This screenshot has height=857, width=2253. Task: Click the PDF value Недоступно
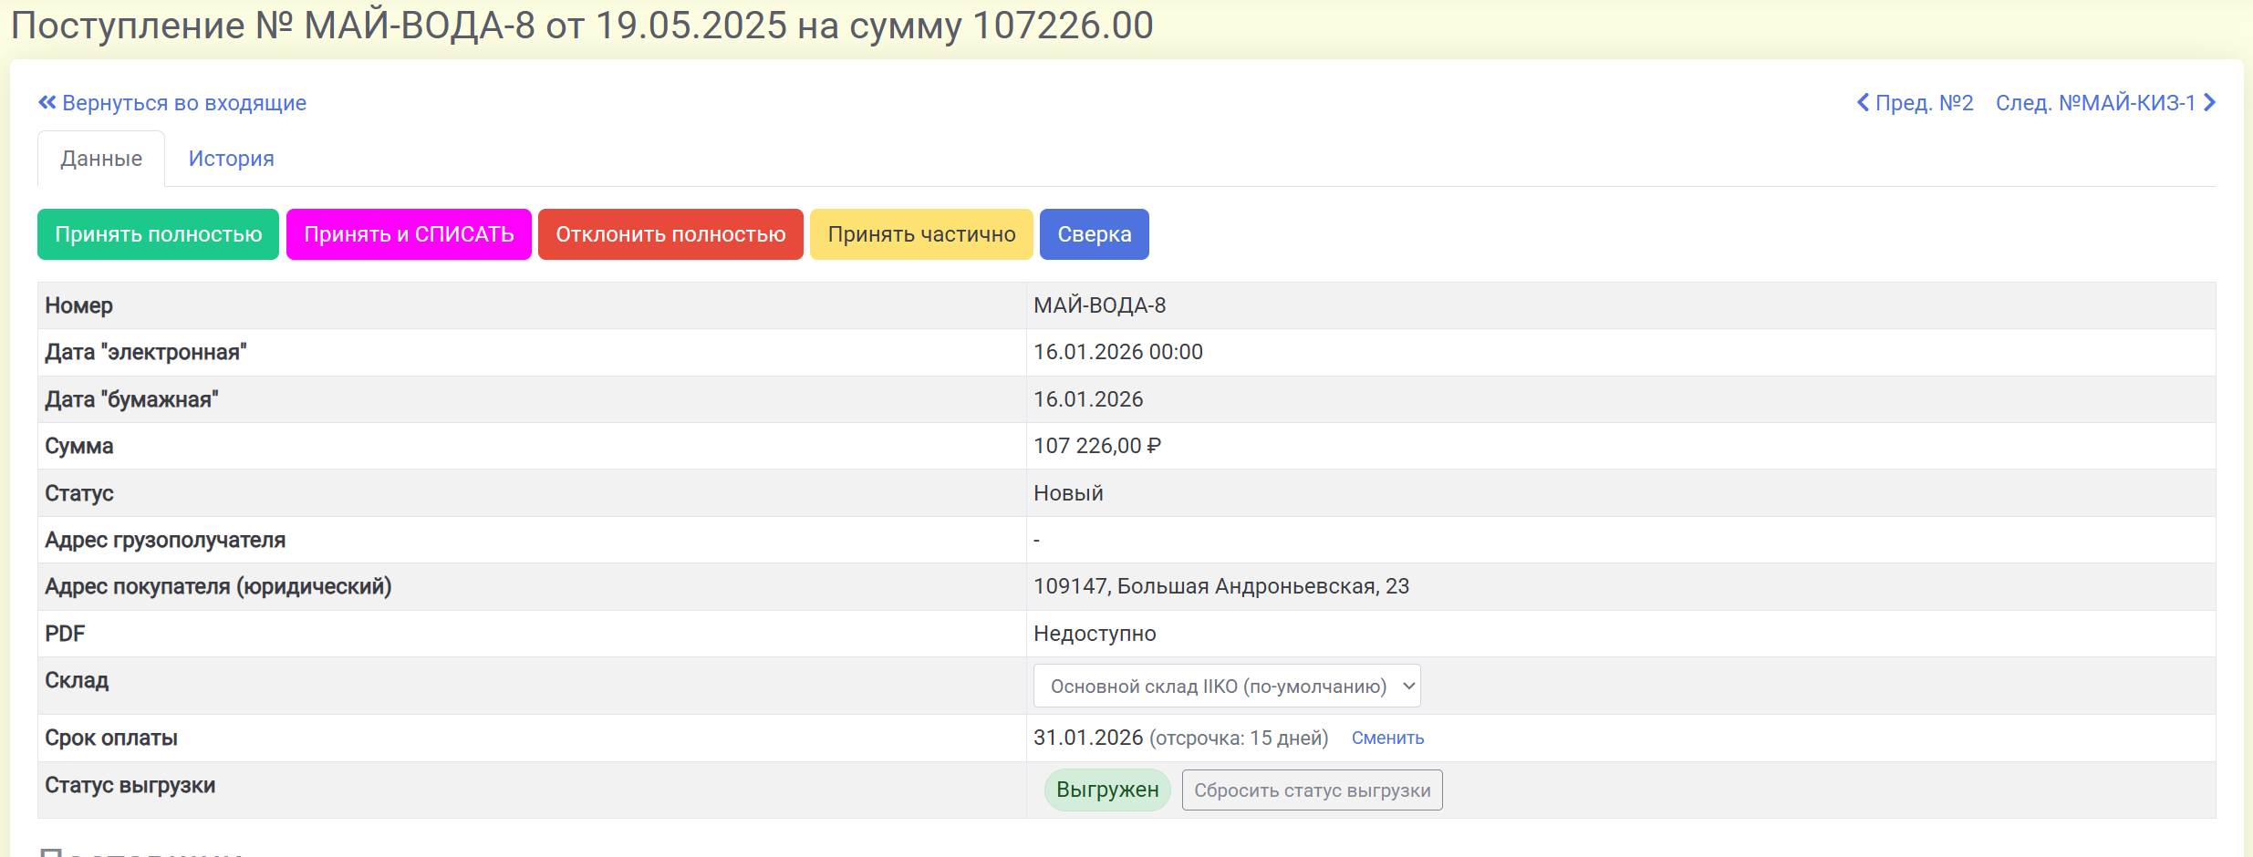click(1095, 634)
